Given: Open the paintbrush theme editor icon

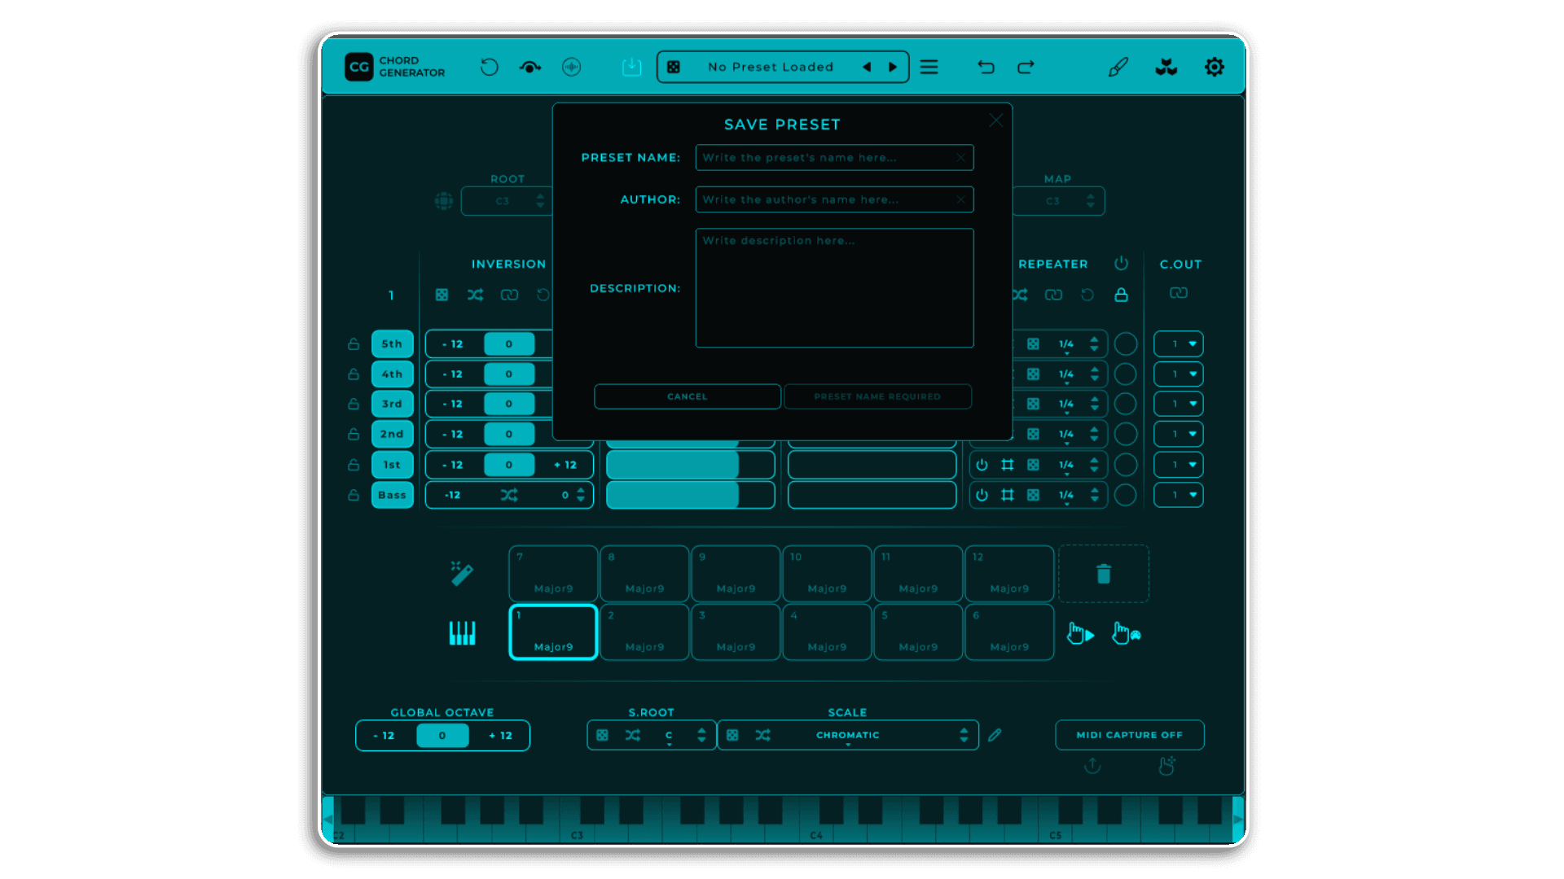Looking at the screenshot, I should tap(1118, 67).
